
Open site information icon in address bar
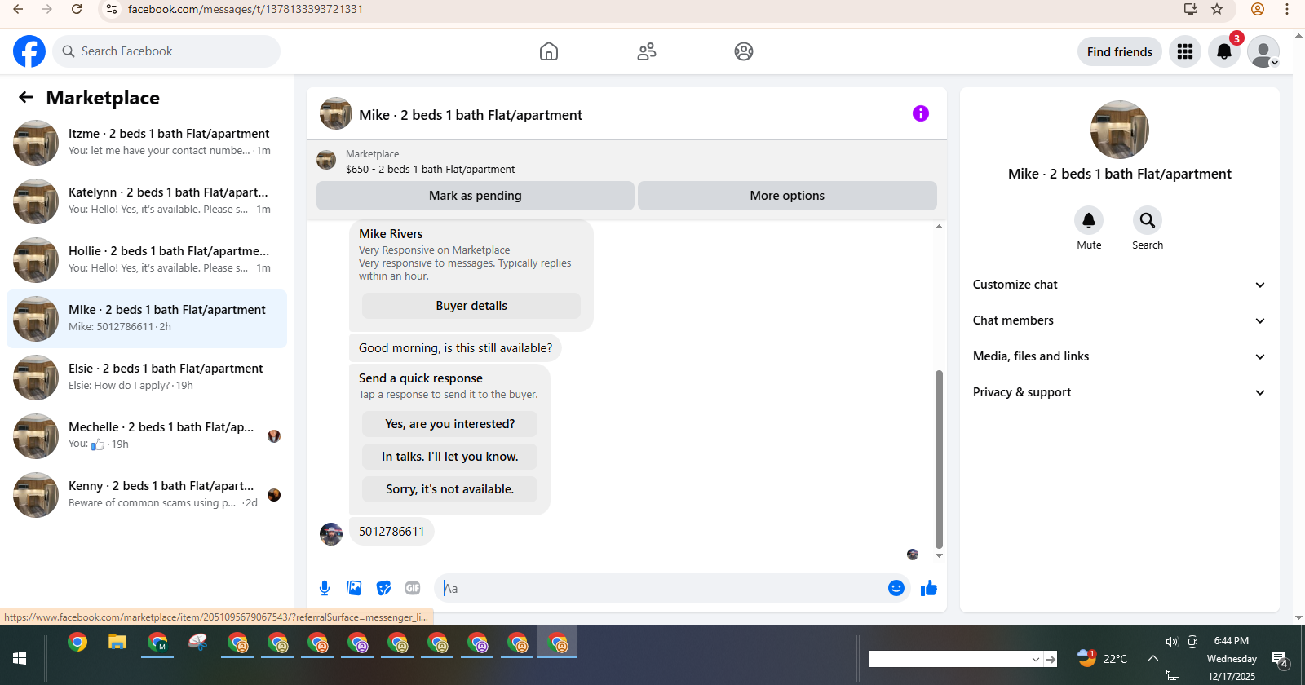pos(112,9)
